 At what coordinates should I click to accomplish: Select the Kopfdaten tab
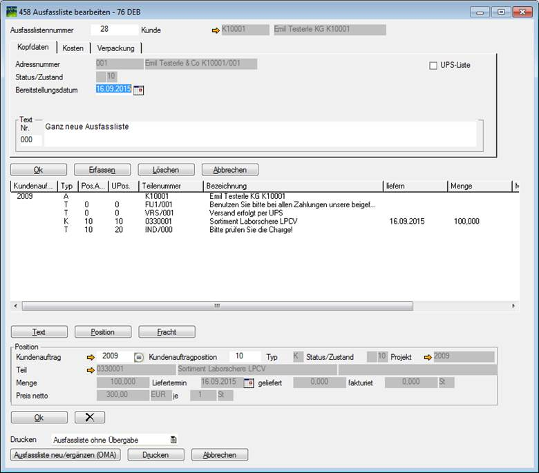[33, 48]
